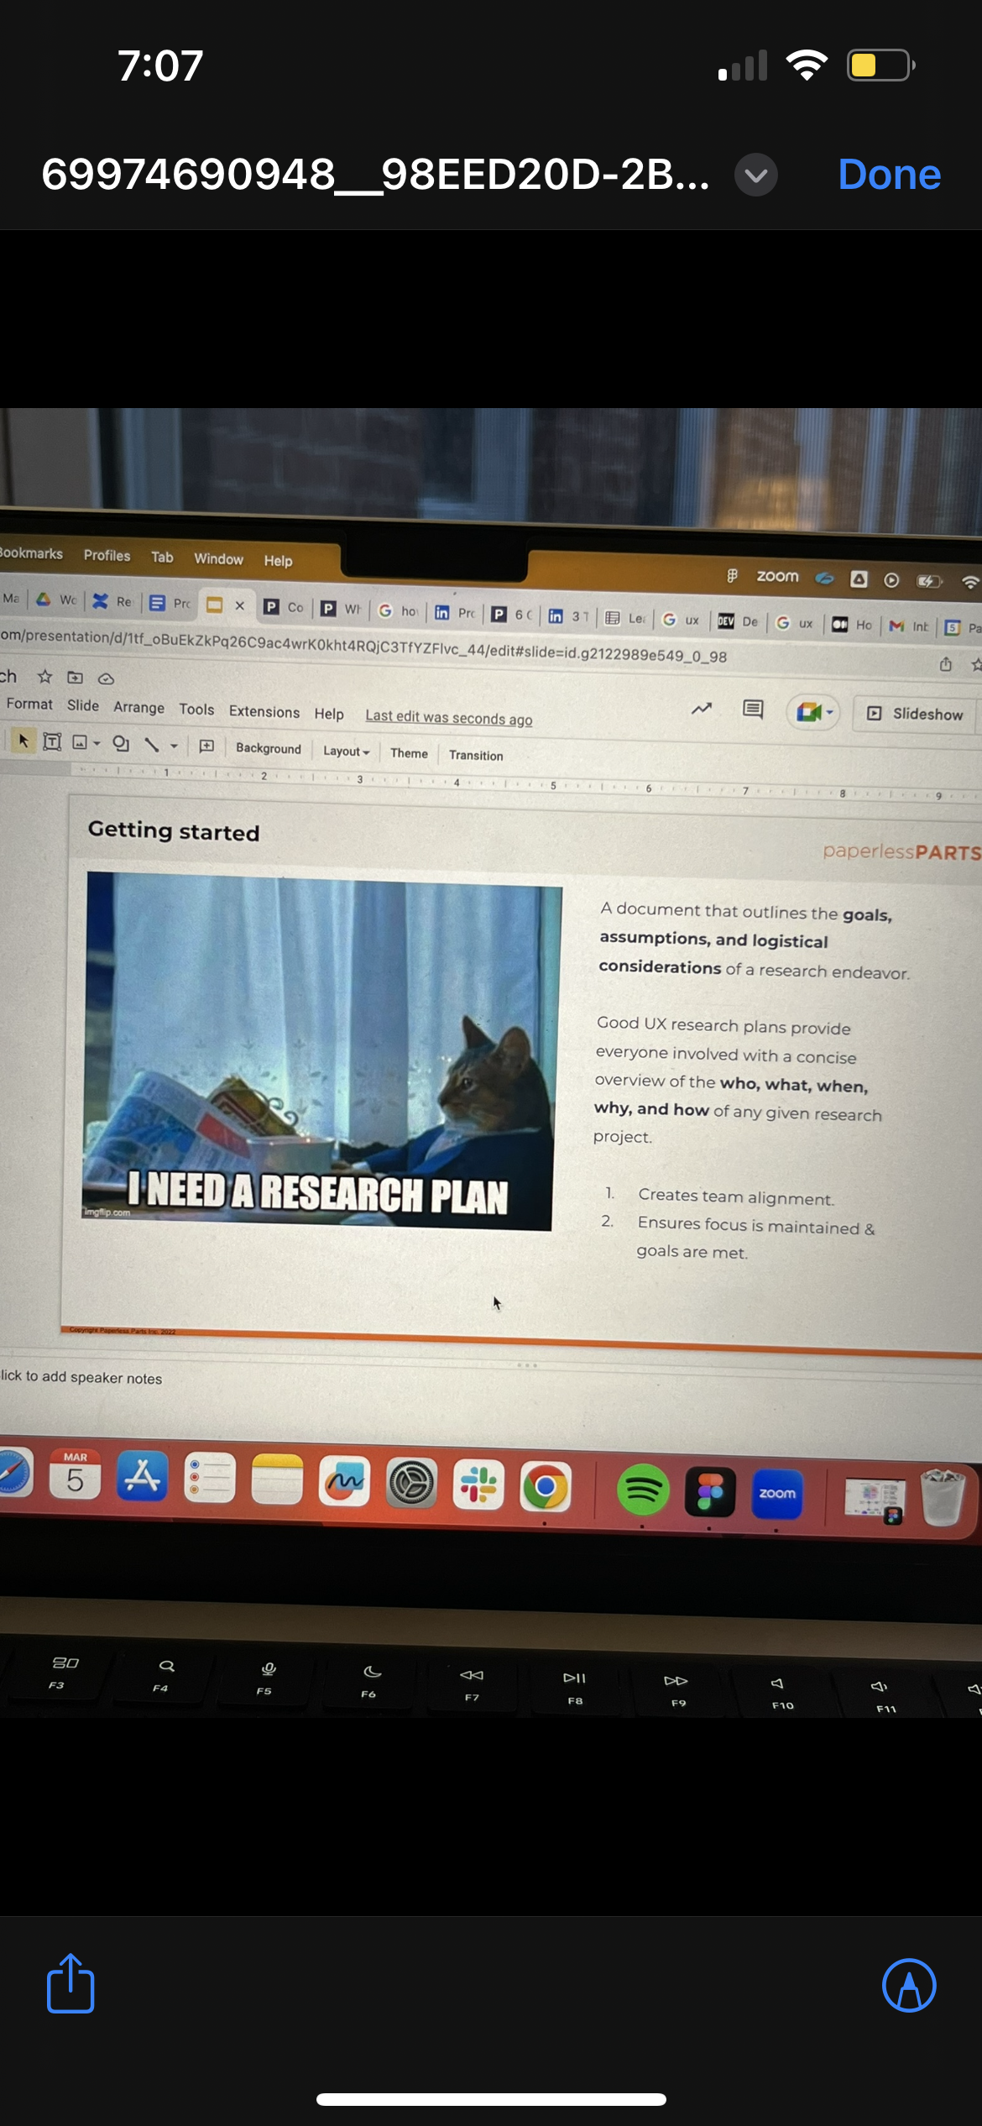Open Chrome in the dock

tap(546, 1488)
